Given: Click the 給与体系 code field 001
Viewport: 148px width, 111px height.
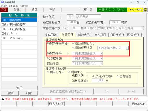Looking at the screenshot, I should click(70, 17).
